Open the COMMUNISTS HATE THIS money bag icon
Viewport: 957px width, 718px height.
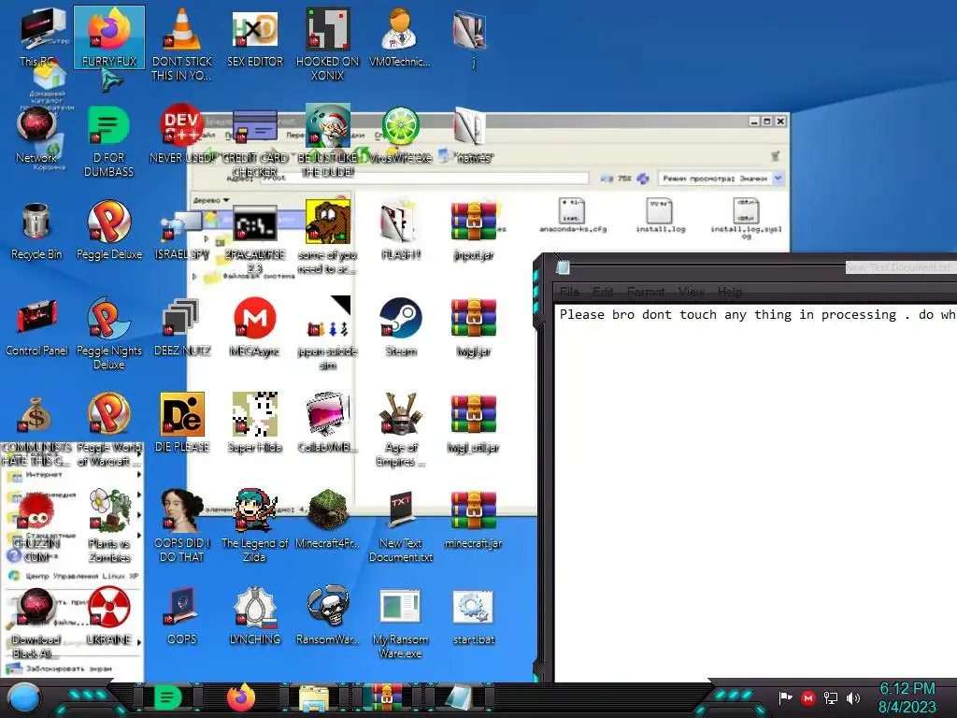pos(36,430)
